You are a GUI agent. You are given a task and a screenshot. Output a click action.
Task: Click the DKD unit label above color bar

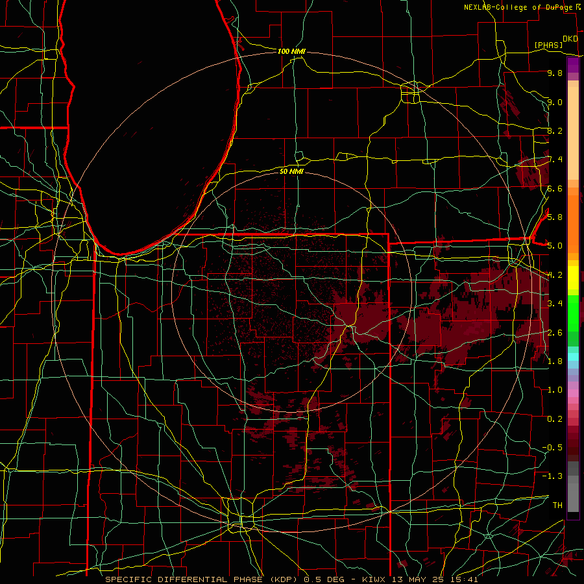tap(570, 38)
